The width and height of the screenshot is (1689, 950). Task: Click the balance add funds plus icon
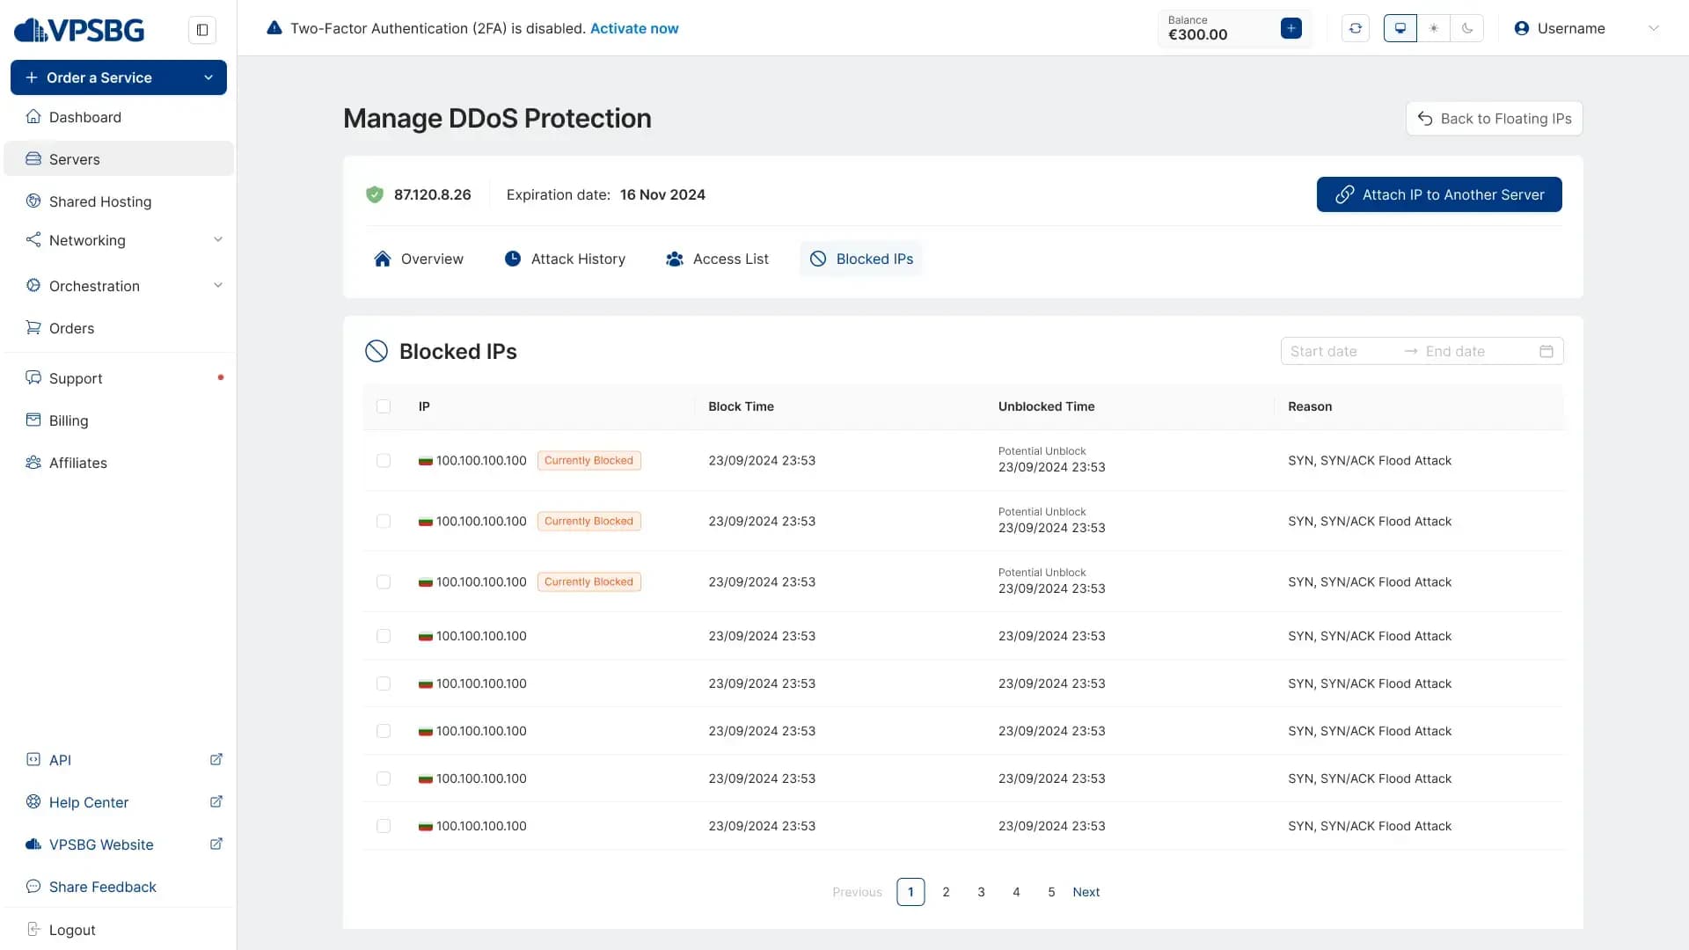(1291, 28)
